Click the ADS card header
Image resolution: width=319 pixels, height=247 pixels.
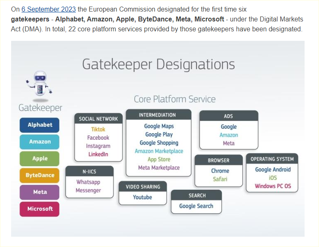(x=228, y=116)
